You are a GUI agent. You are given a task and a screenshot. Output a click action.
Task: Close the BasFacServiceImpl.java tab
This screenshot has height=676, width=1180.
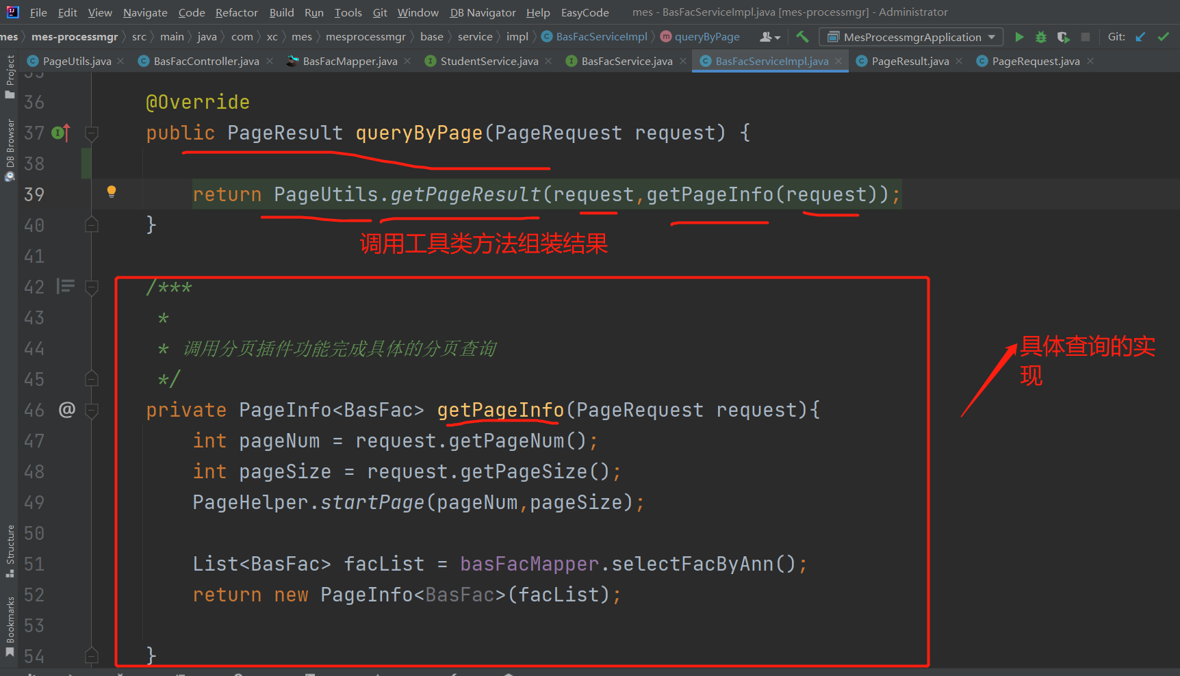click(838, 61)
